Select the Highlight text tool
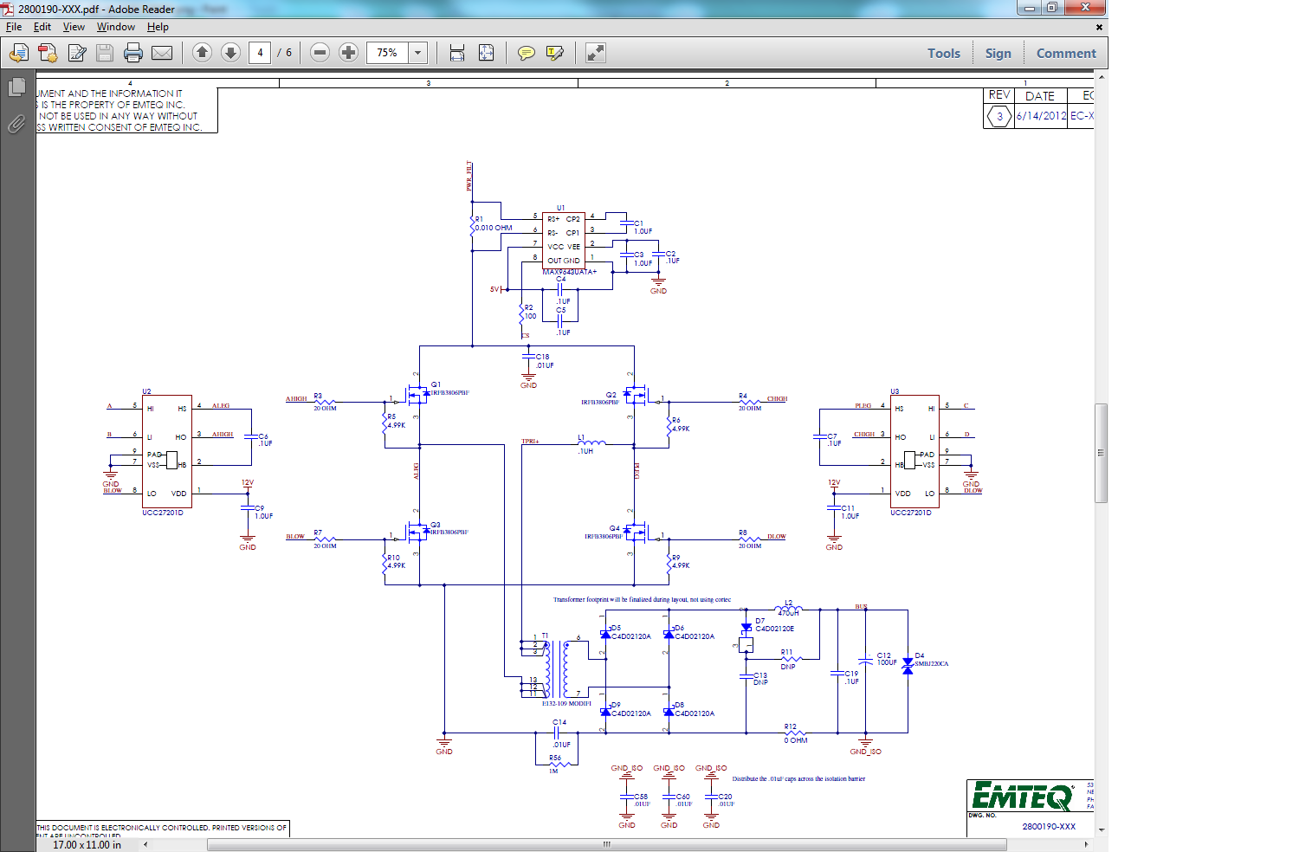The height and width of the screenshot is (852, 1299). [555, 53]
